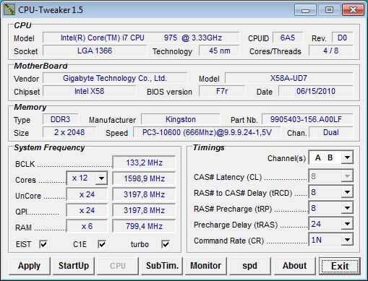This screenshot has height=281, width=368.
Task: Minimize the CPU-Tweaker window
Action: click(x=305, y=10)
